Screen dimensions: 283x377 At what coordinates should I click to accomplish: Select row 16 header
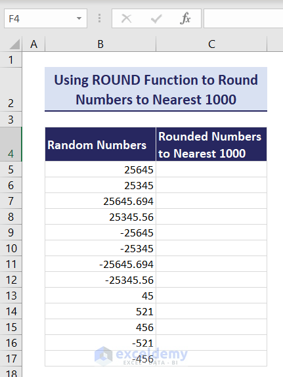(11, 343)
